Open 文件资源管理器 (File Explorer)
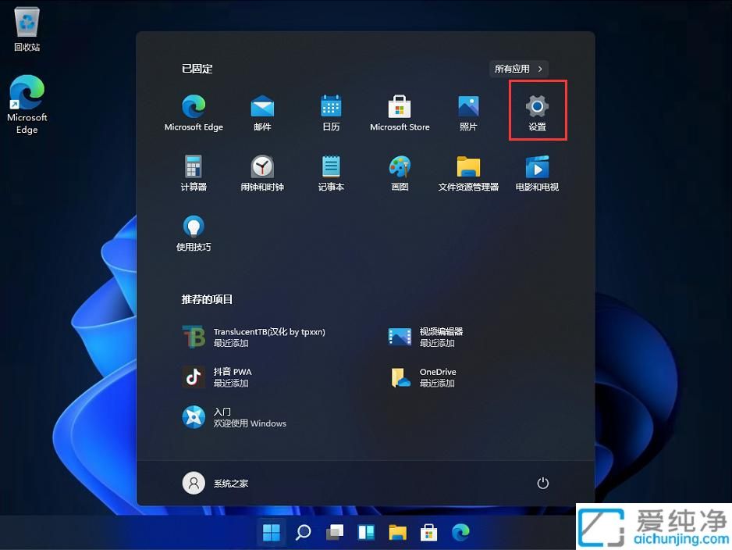The image size is (732, 550). tap(467, 172)
